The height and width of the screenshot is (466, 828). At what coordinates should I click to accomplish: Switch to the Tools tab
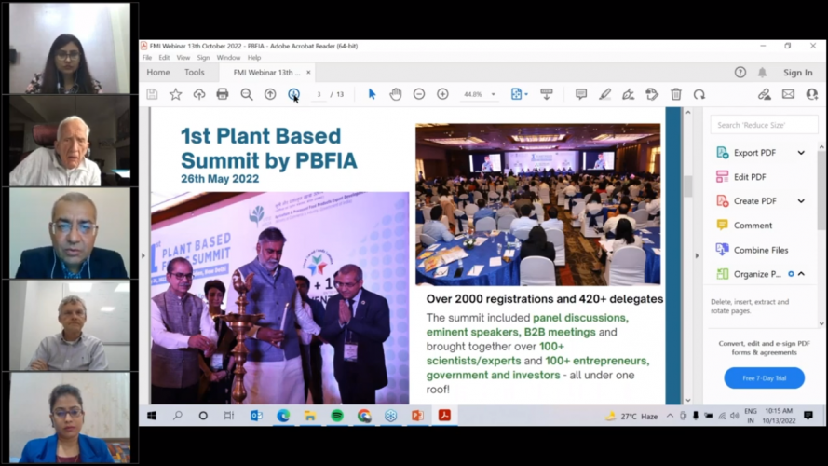tap(195, 73)
